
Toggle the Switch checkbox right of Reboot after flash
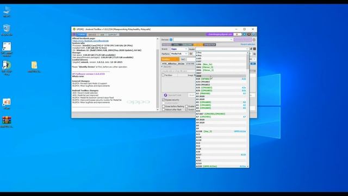[187, 109]
